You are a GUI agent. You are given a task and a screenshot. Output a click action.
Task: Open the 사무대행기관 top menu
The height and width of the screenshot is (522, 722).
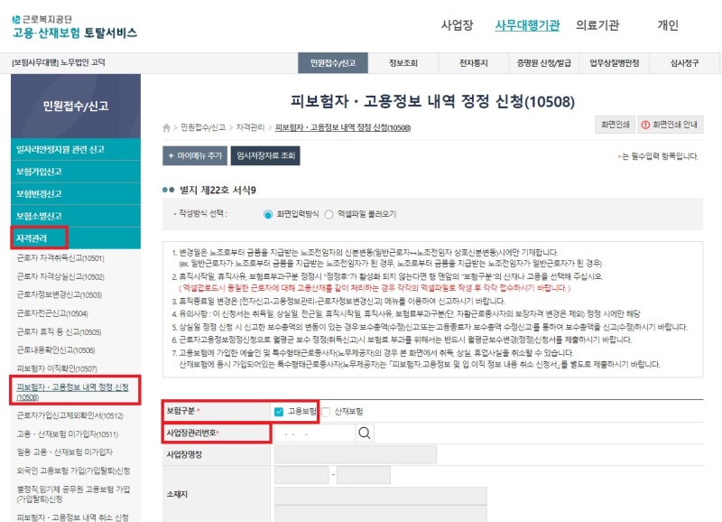527,25
